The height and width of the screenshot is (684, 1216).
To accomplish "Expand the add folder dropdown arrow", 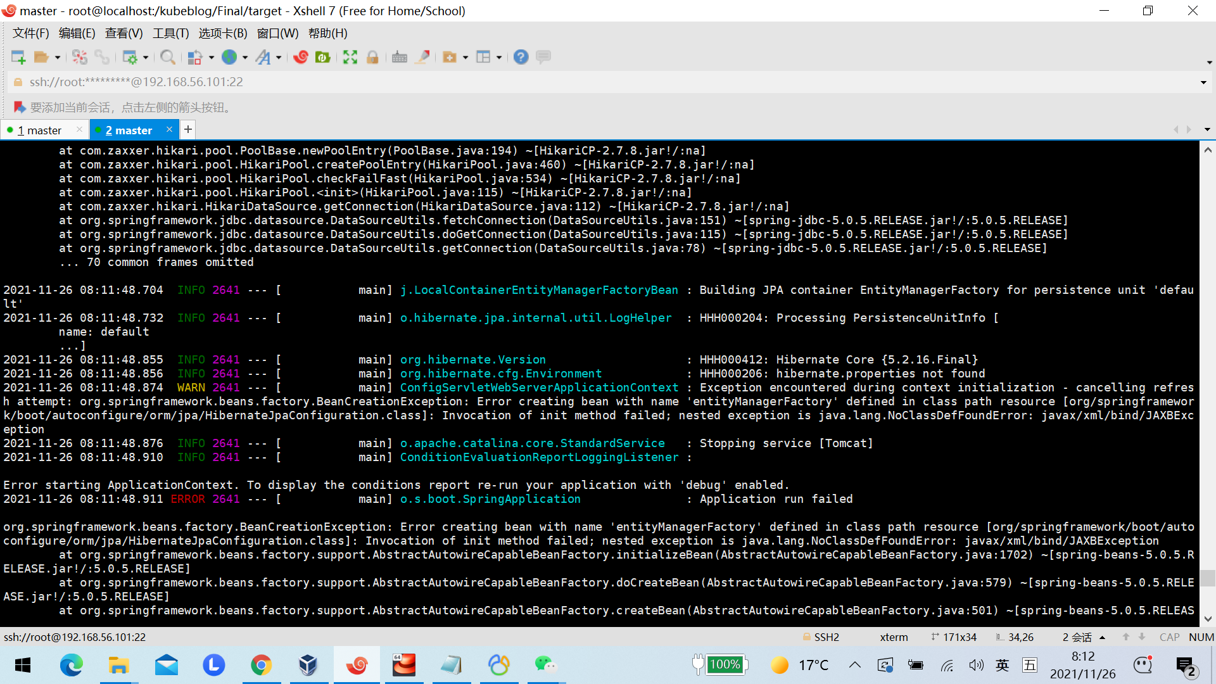I will coord(465,58).
